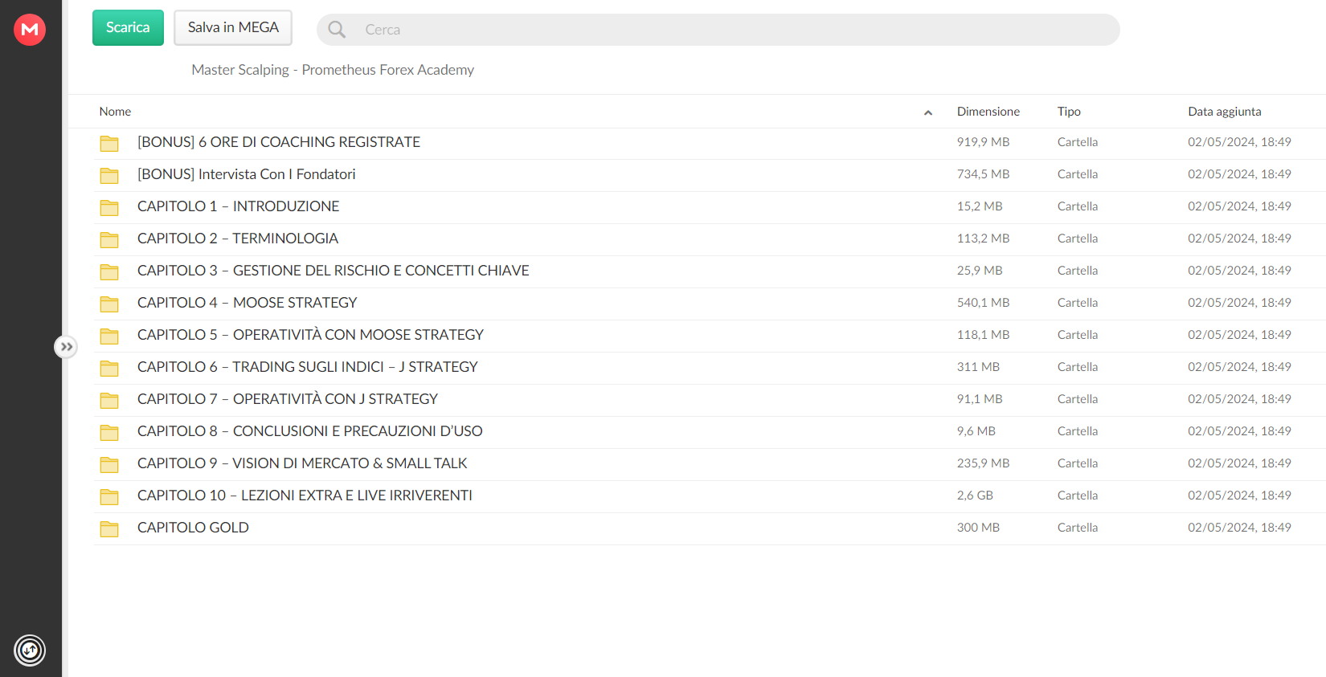Select [BONUS] Intervista Con I Fondatori
The height and width of the screenshot is (677, 1326).
pos(246,174)
